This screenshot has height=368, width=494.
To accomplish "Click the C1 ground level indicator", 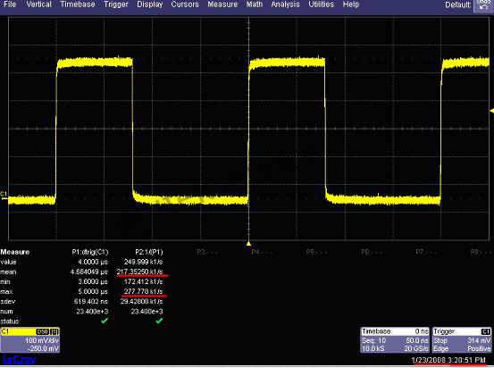I will click(x=4, y=194).
